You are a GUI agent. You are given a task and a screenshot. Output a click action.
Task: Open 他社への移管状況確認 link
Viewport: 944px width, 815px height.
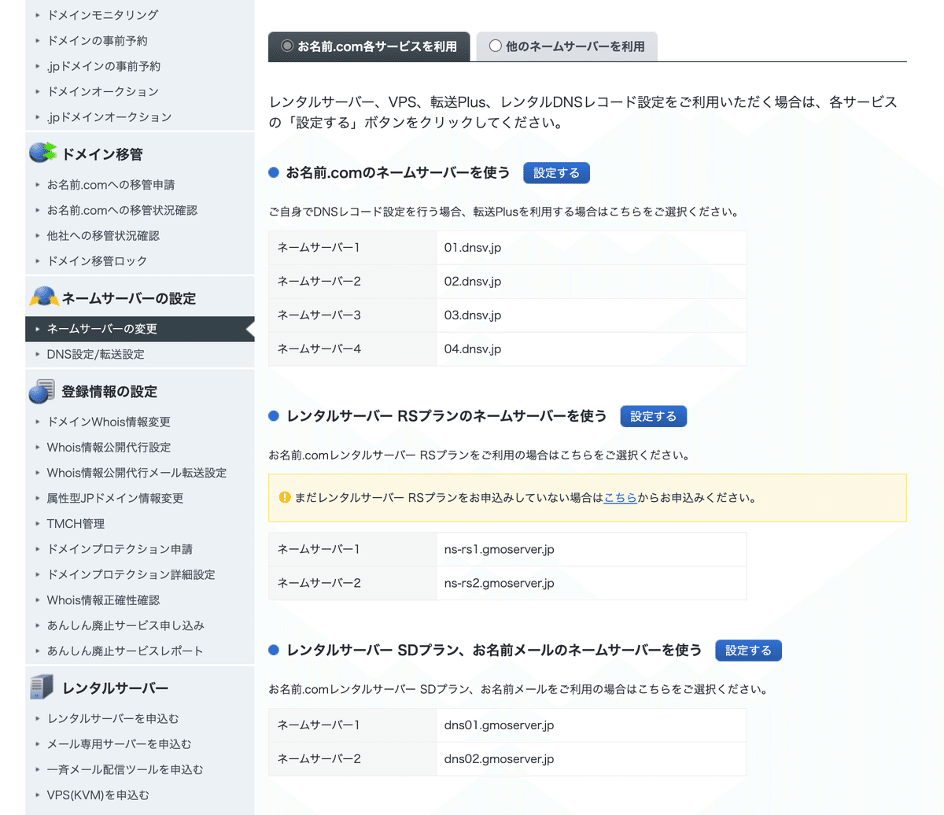coord(103,235)
